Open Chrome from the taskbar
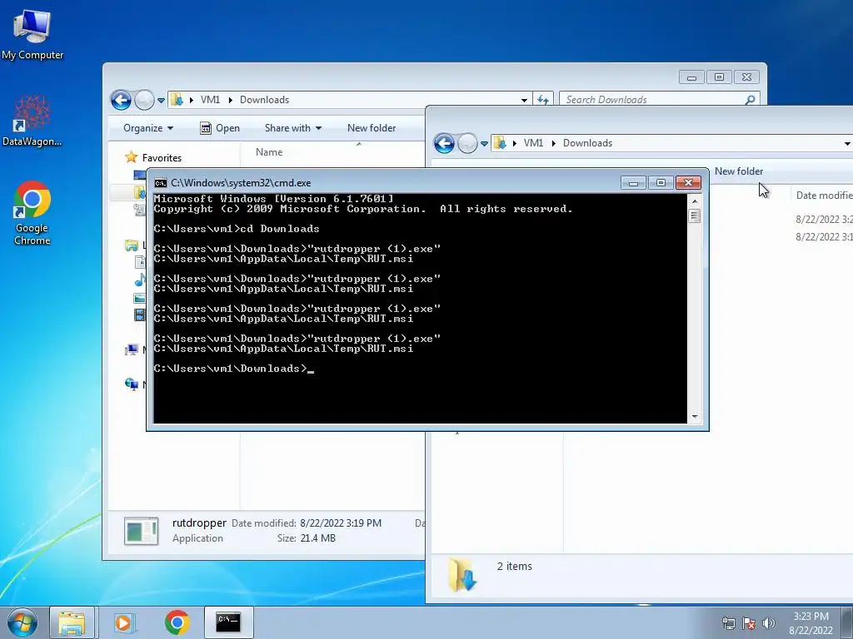The image size is (853, 639). (177, 622)
